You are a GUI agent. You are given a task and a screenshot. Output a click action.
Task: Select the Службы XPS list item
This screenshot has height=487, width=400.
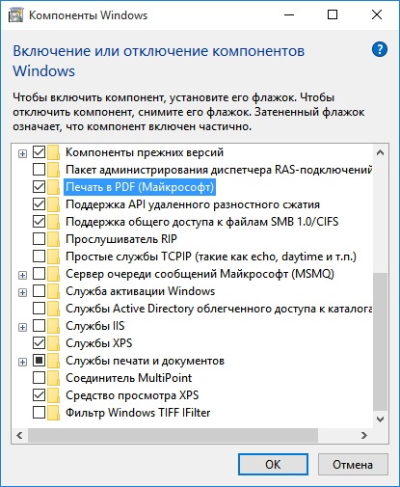tap(99, 343)
